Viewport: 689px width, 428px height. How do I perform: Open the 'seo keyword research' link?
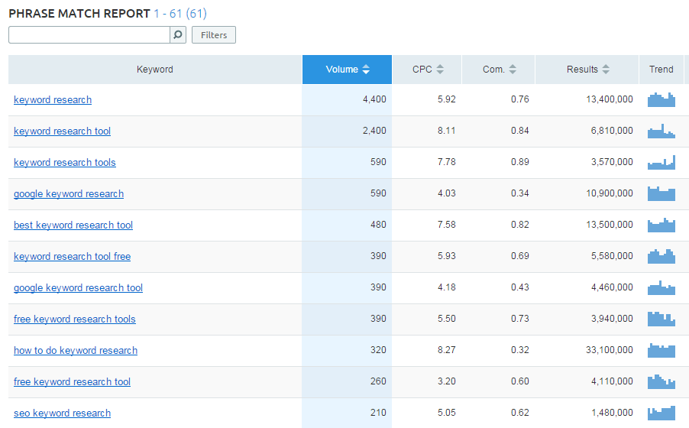point(62,413)
